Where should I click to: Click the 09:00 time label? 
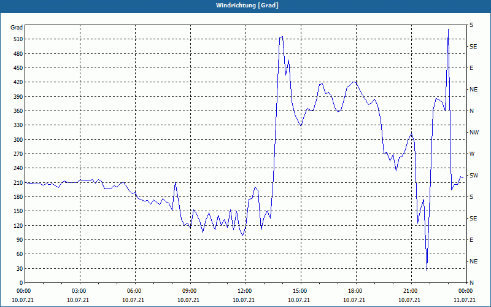click(189, 290)
